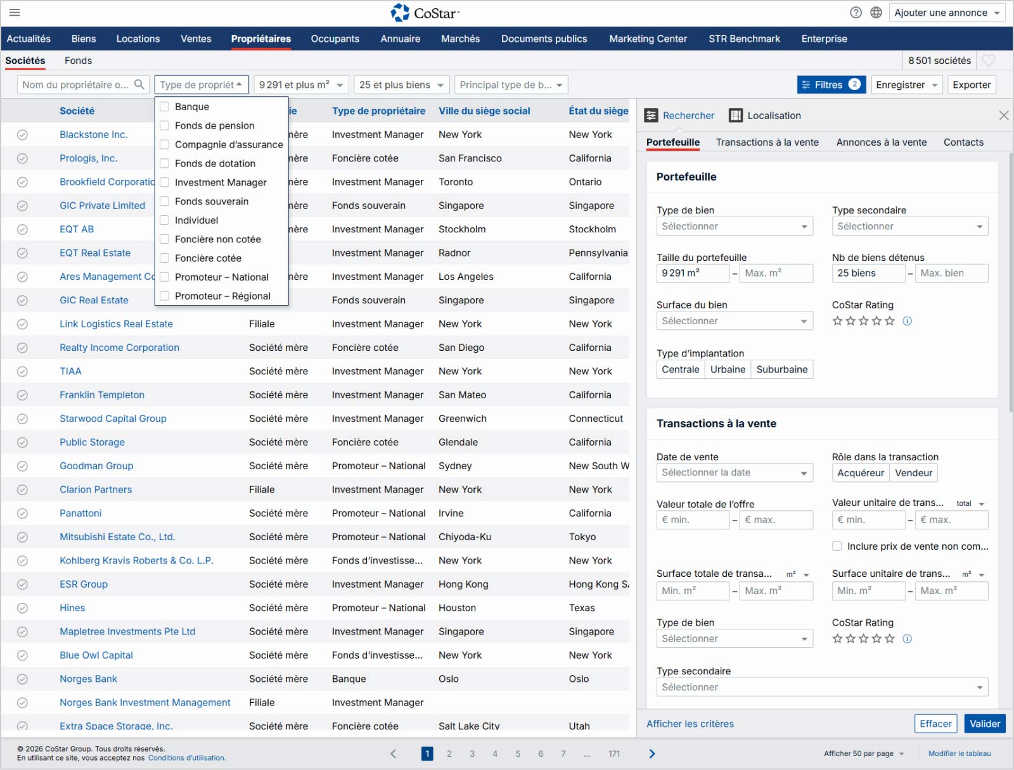Click the Max. m² portfolio size field
Viewport: 1014px width, 770px height.
pyautogui.click(x=776, y=273)
